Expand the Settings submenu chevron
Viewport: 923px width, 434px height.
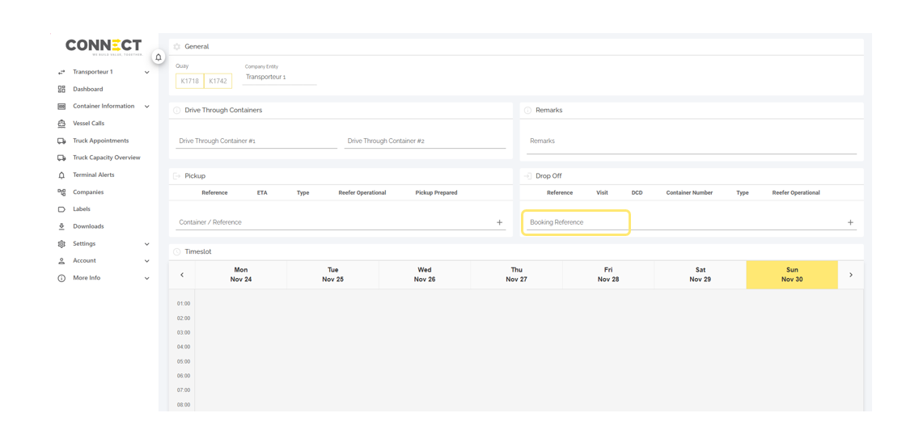tap(146, 244)
